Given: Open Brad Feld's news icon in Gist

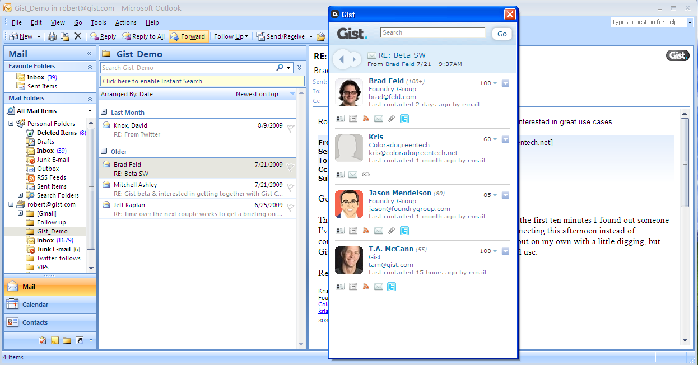Looking at the screenshot, I should coord(353,119).
